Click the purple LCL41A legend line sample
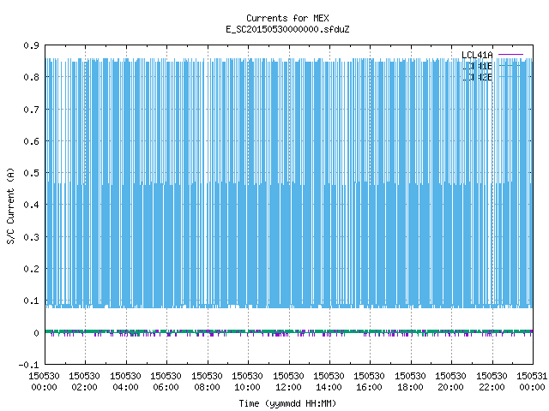 (510, 55)
